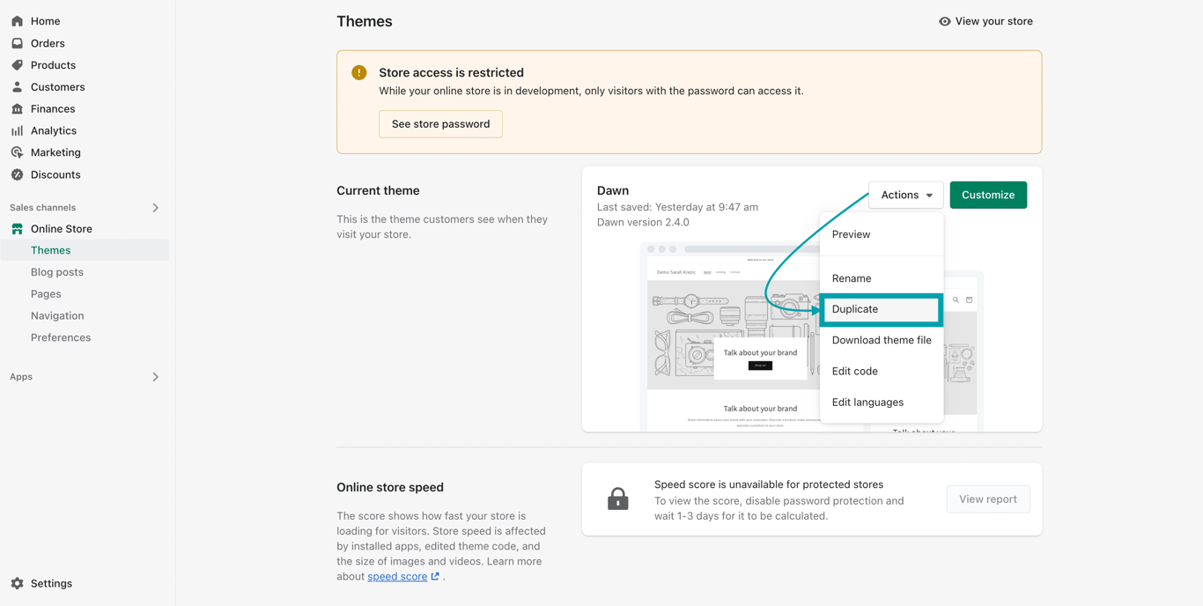Viewport: 1203px width, 606px height.
Task: Open Marketing via its target icon
Action: click(x=17, y=152)
